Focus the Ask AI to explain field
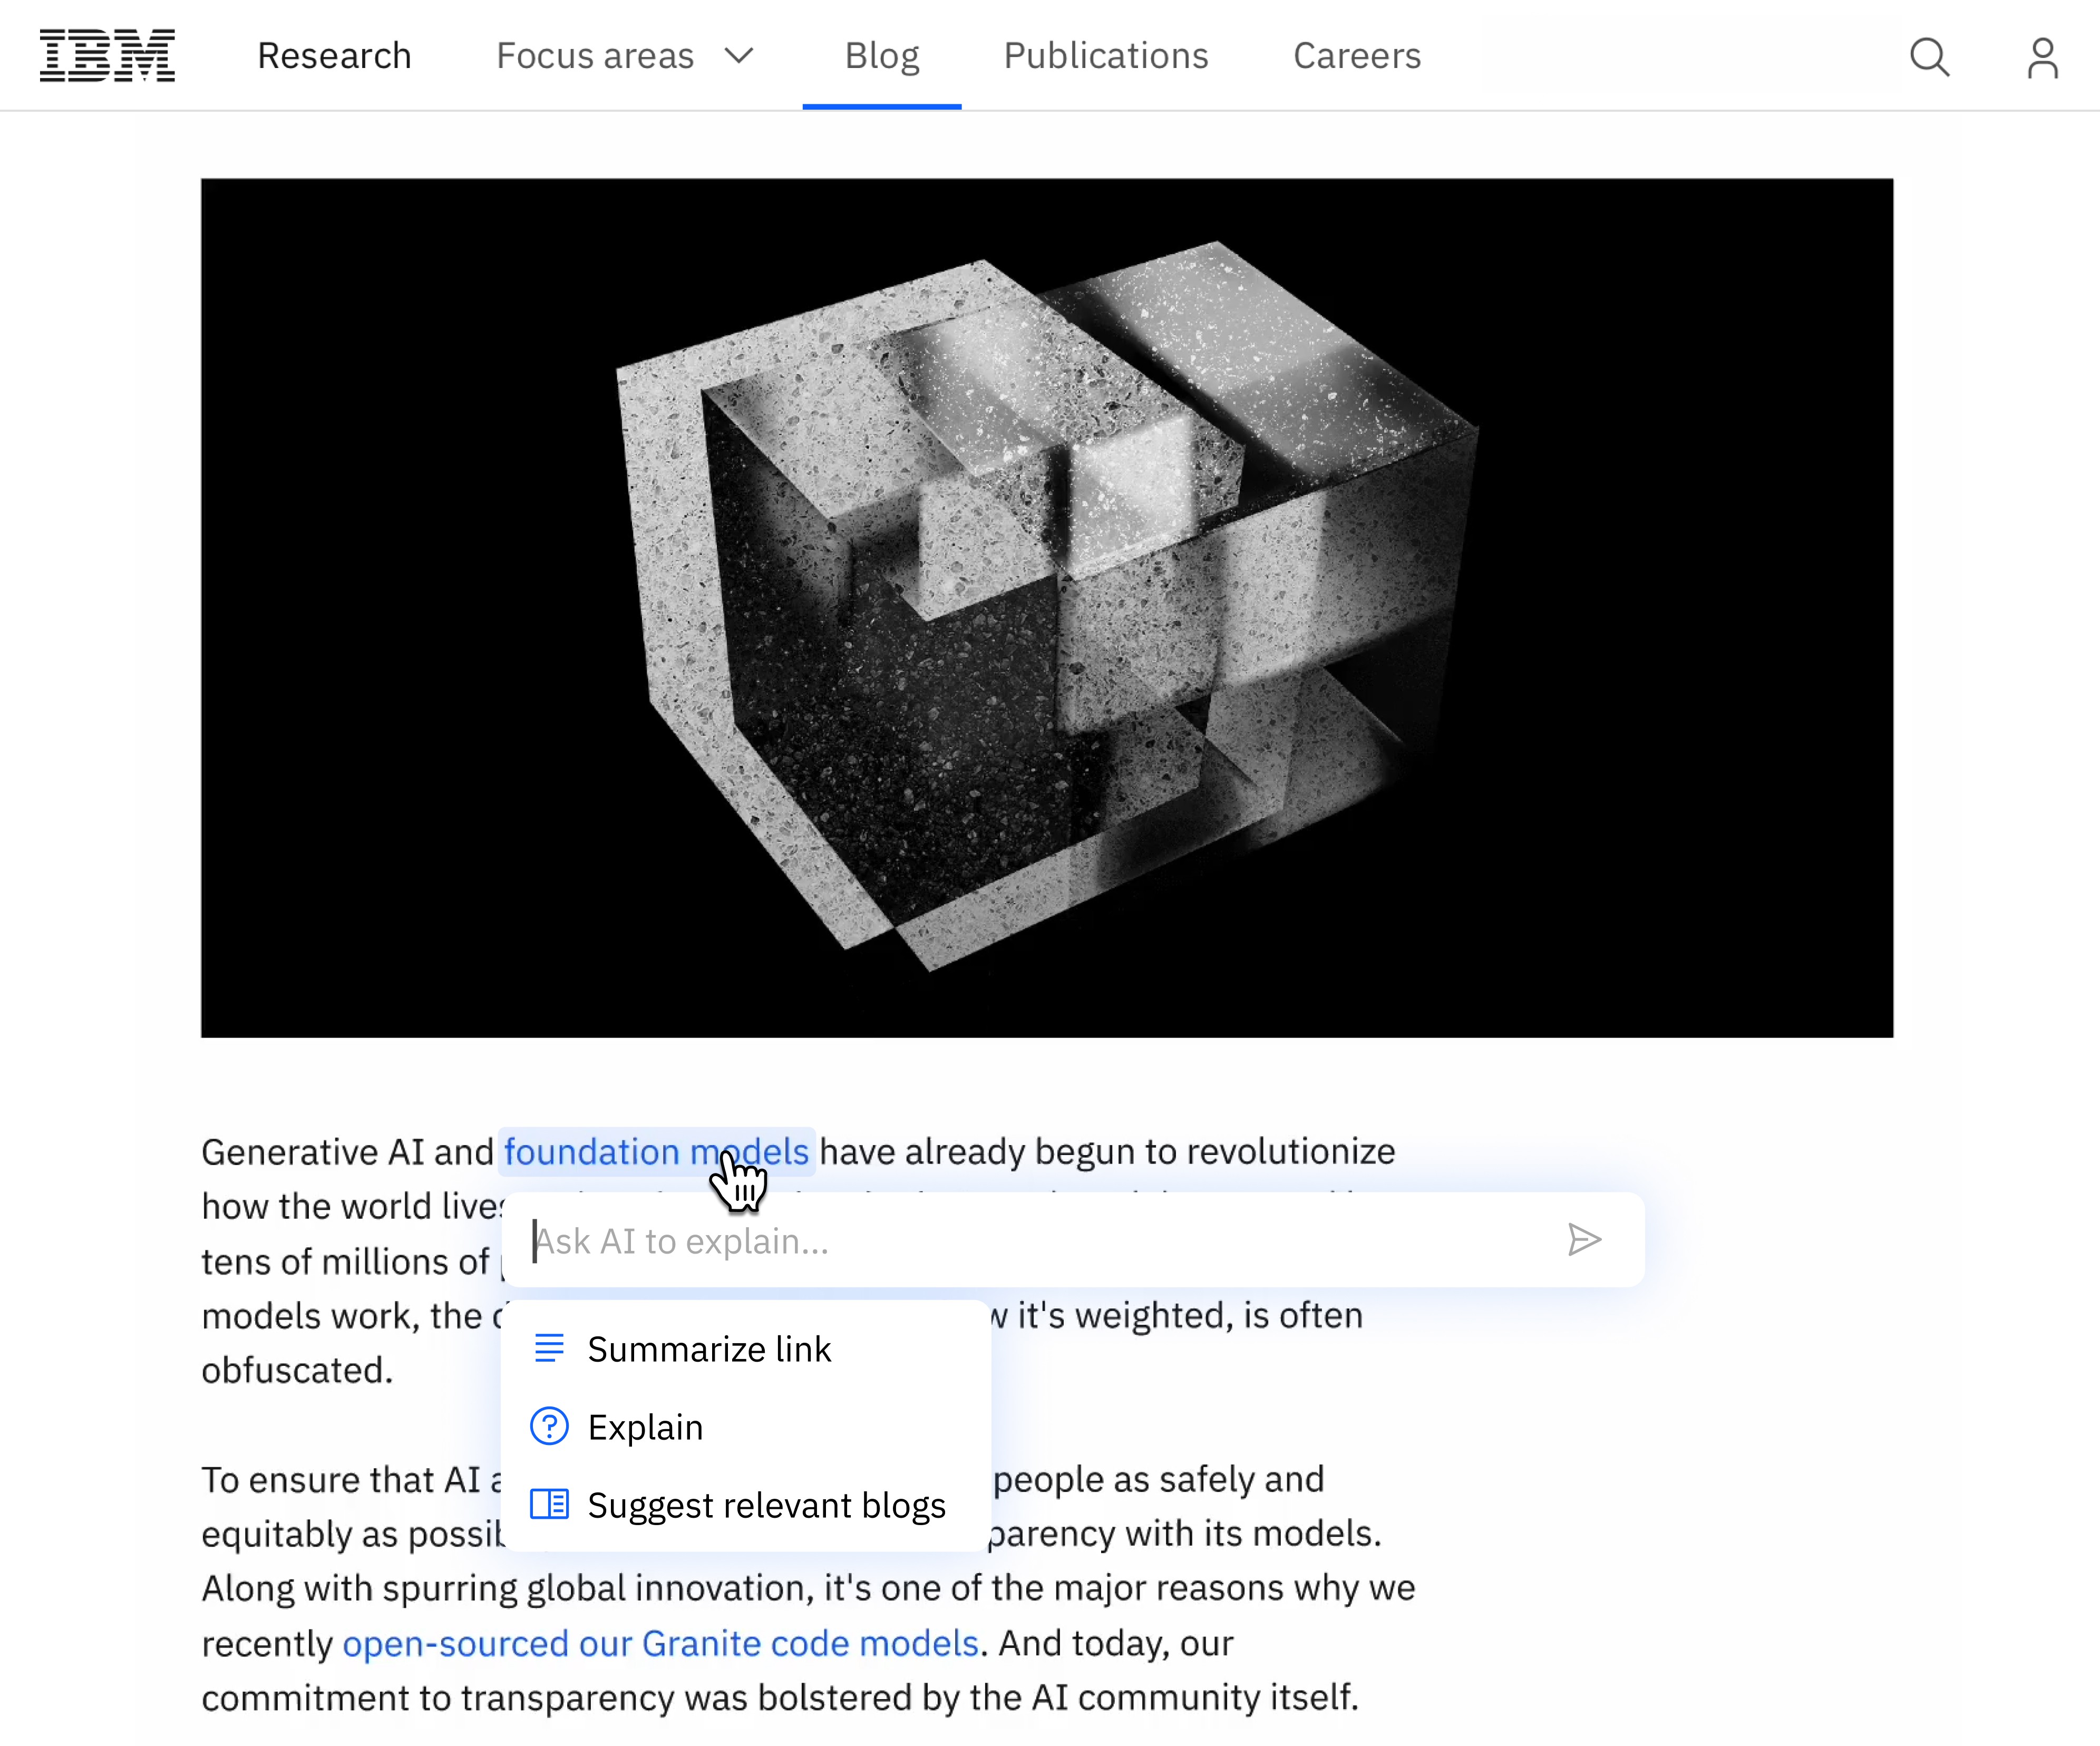2100x1746 pixels. tap(1040, 1241)
